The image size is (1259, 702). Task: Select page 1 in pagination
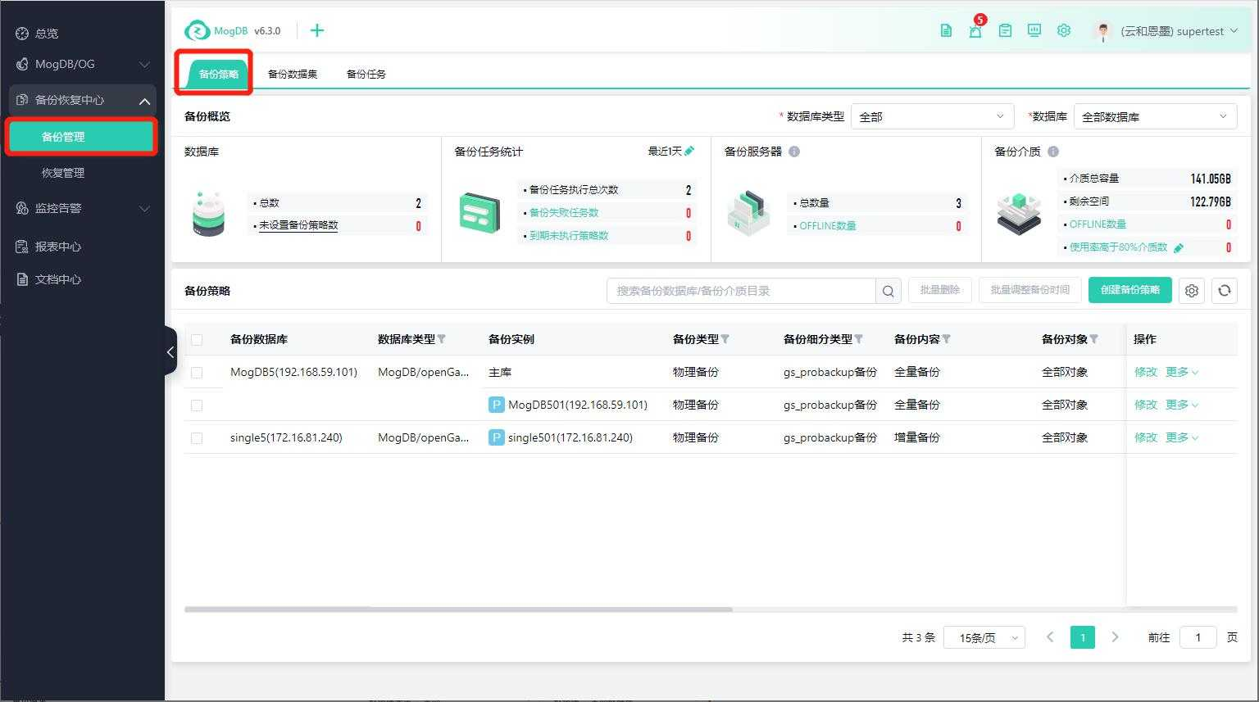(x=1083, y=637)
